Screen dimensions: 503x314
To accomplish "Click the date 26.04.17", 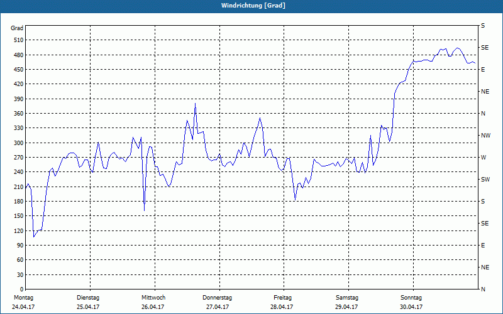I will 153,307.
